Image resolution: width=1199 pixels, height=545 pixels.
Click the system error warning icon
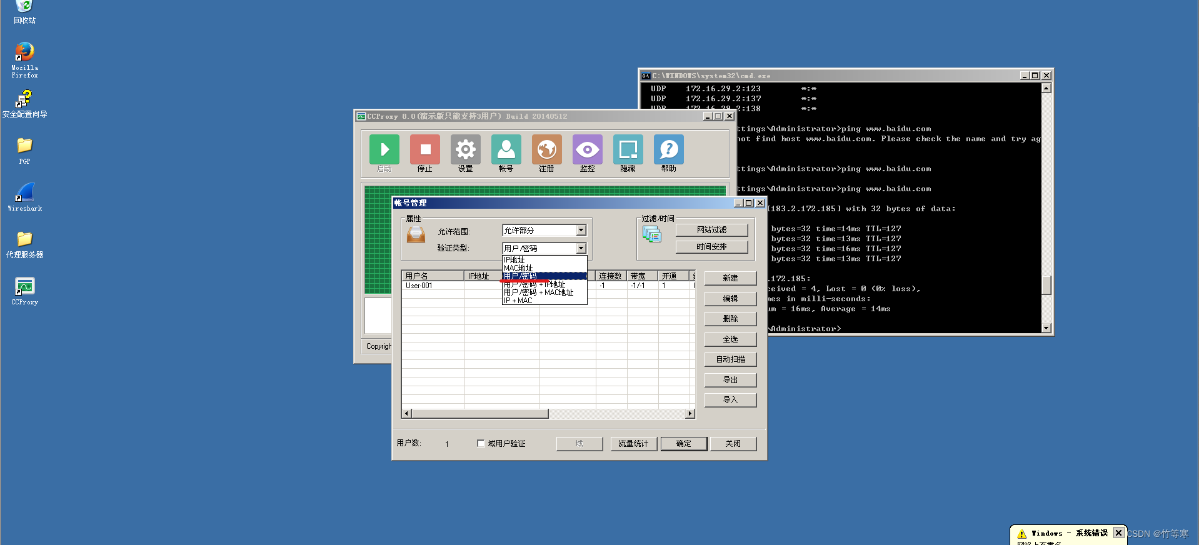[1022, 534]
